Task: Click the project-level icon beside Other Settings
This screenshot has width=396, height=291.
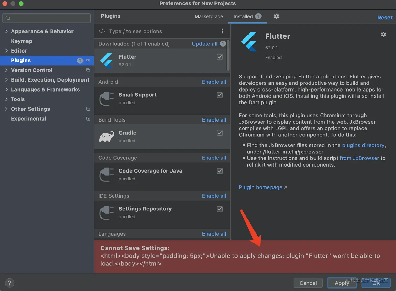Action: tap(88, 109)
